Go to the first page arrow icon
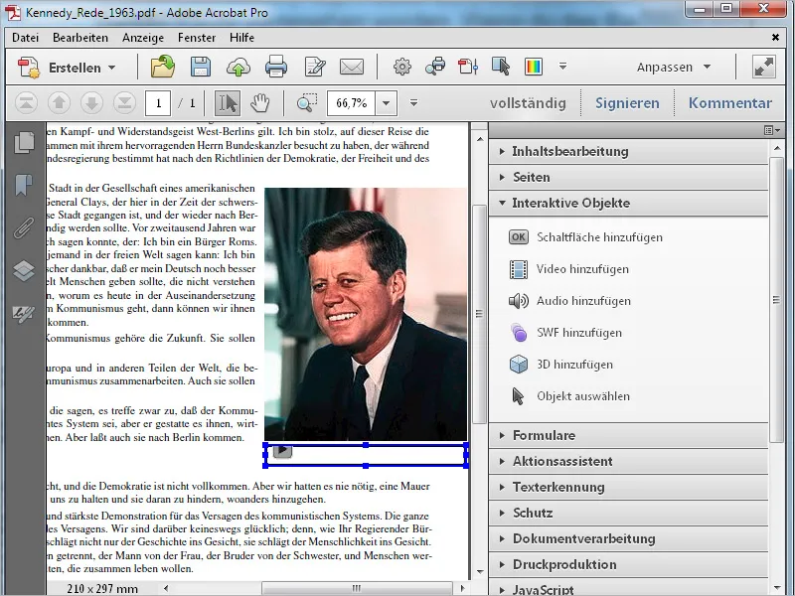The width and height of the screenshot is (795, 596). [27, 103]
